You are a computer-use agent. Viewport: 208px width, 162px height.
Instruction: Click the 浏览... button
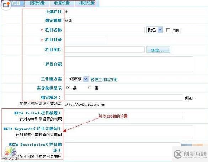158,50
